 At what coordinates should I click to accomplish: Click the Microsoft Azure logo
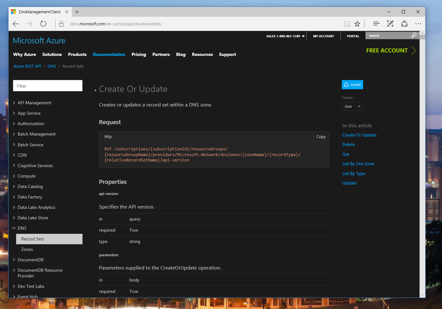(x=39, y=41)
